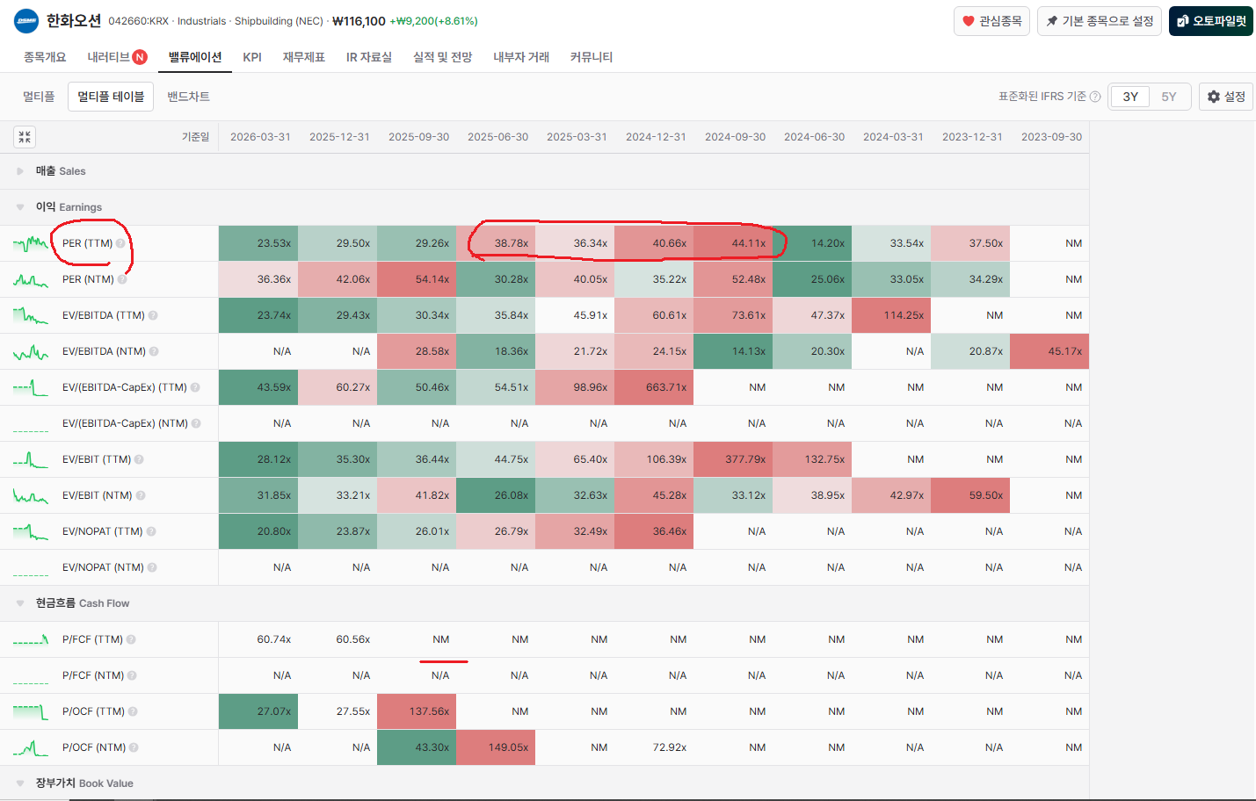1256x801 pixels.
Task: Expand the 매출 Sales section
Action: click(20, 171)
